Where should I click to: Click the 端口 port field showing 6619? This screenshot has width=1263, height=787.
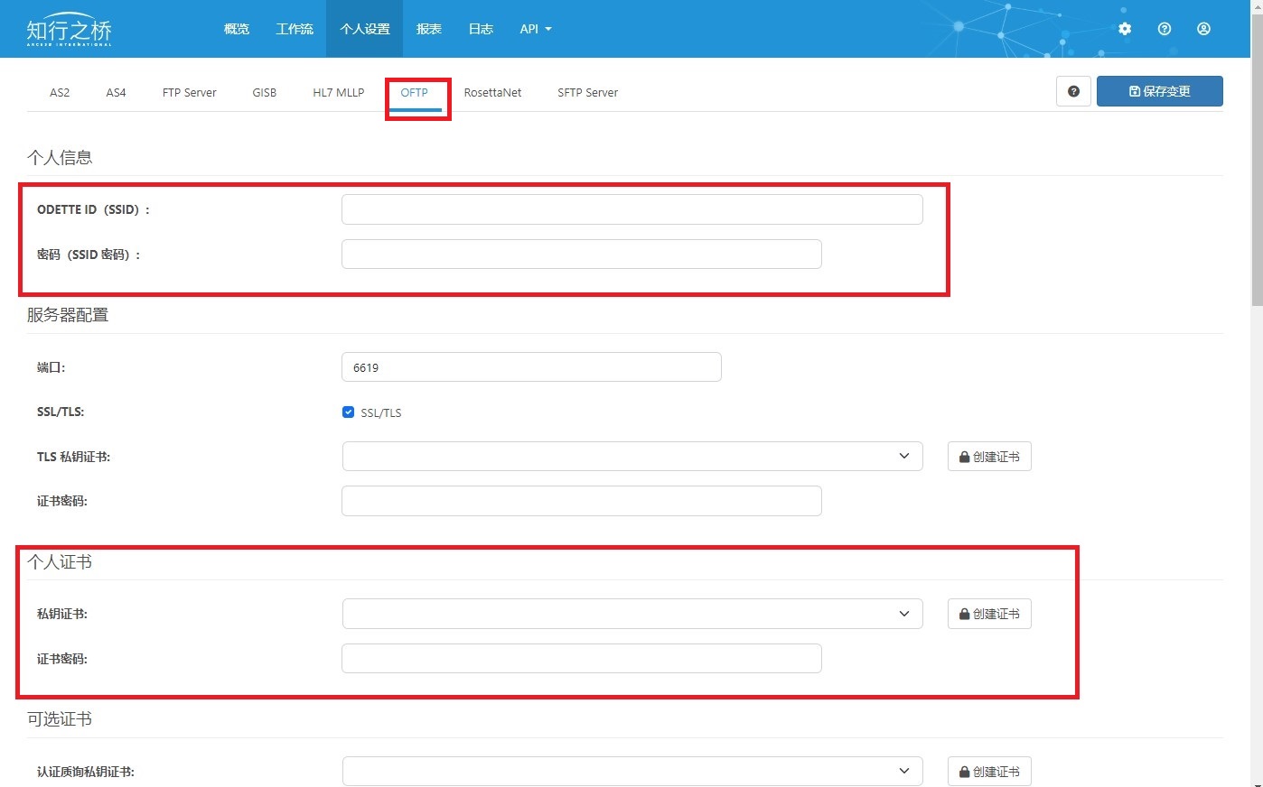pos(531,367)
